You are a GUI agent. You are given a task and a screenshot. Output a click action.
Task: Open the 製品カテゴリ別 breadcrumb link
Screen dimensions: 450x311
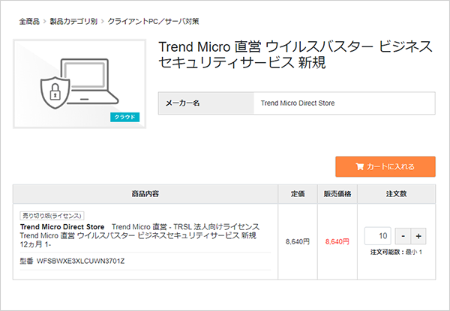(x=73, y=22)
